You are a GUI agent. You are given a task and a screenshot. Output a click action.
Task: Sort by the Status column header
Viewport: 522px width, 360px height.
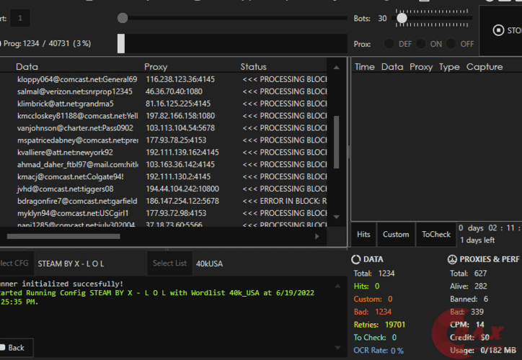[x=253, y=67]
